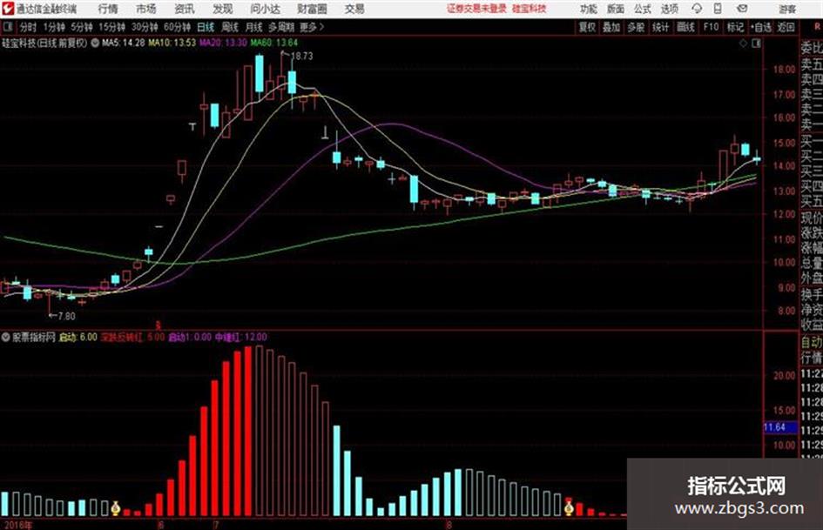Click the 叠加 toolbar button
The width and height of the screenshot is (823, 530).
coord(611,27)
